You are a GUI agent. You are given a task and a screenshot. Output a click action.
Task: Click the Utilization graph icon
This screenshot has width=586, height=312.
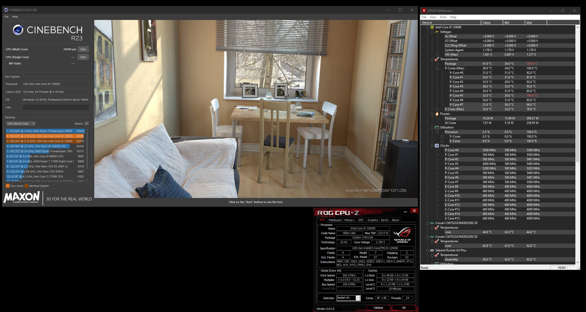(437, 127)
